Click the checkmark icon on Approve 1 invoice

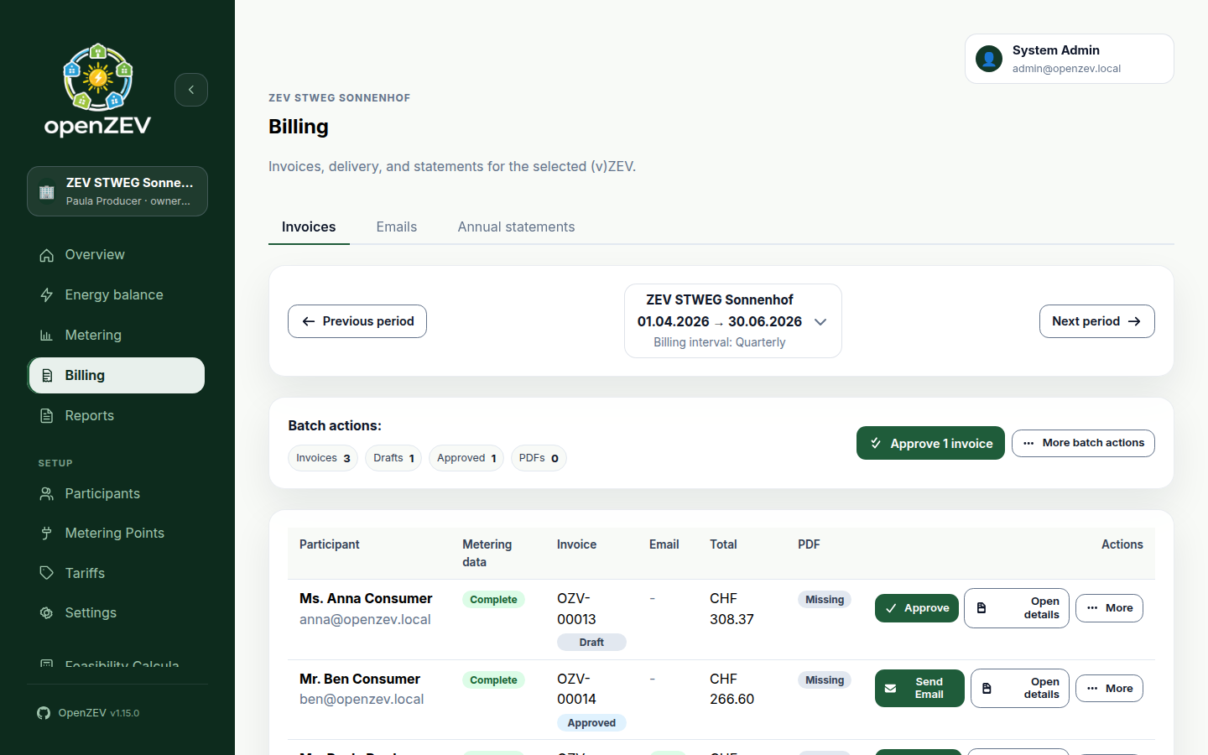point(876,443)
